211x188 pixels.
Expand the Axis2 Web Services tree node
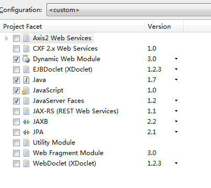click(6, 38)
